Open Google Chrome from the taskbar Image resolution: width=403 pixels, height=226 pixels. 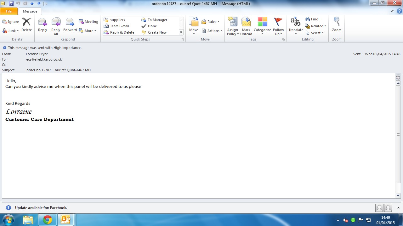click(x=48, y=220)
